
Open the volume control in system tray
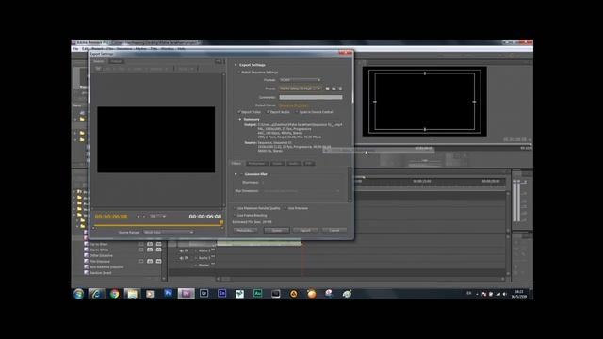click(x=505, y=294)
